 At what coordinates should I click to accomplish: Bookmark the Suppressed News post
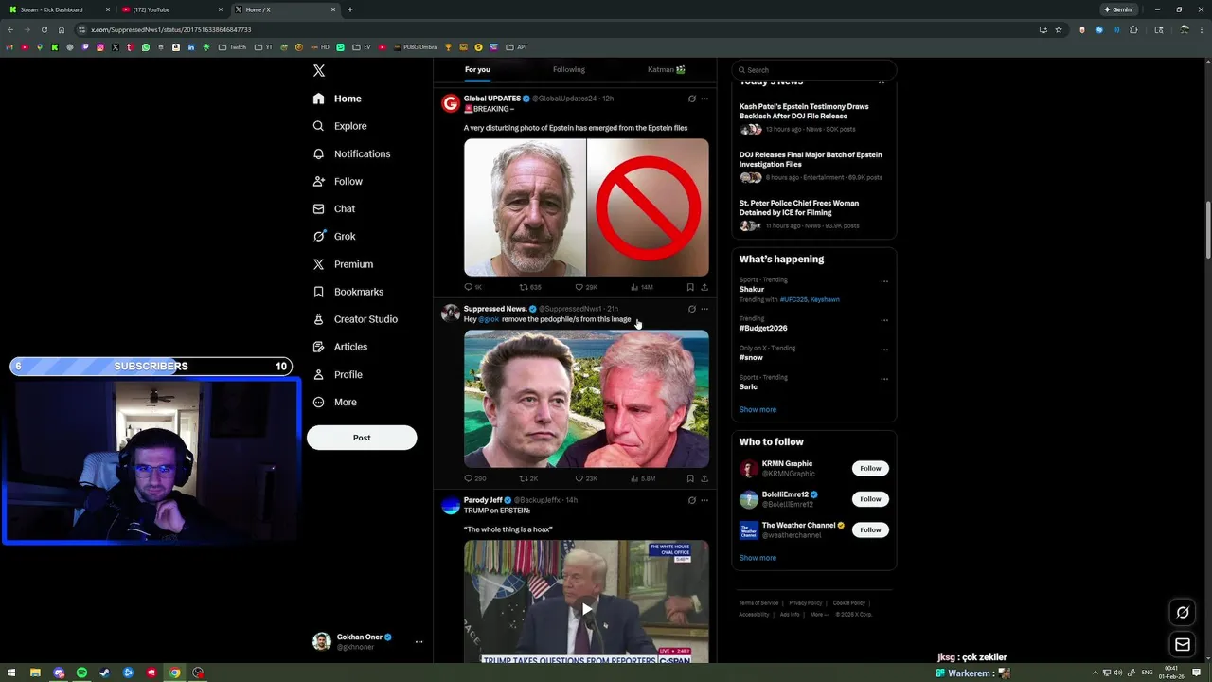tap(690, 478)
